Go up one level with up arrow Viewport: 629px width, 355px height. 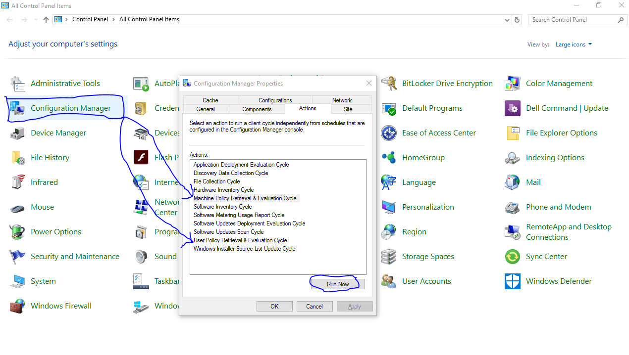[46, 20]
